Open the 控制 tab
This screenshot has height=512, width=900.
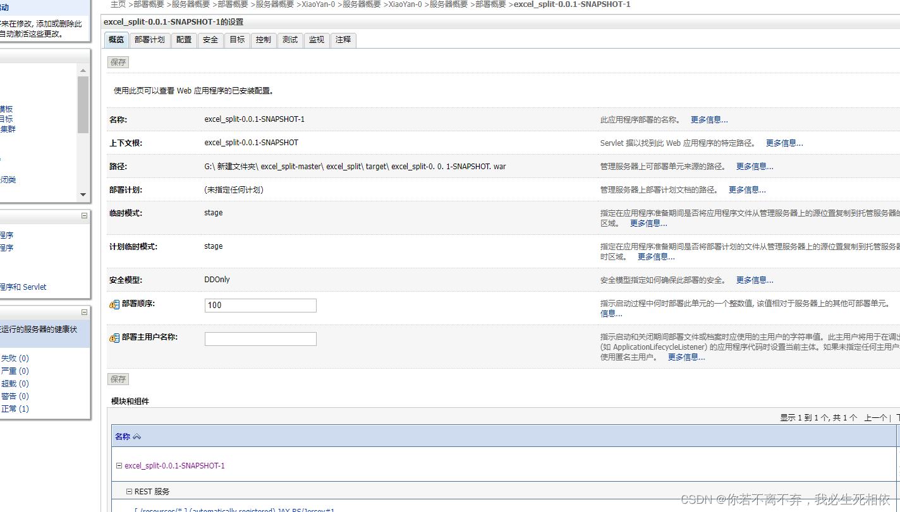tap(264, 40)
